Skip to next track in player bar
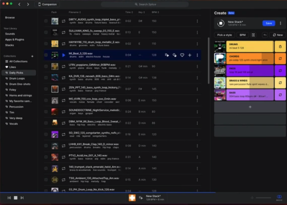Viewport: 287px width, 205px height. tap(22, 198)
